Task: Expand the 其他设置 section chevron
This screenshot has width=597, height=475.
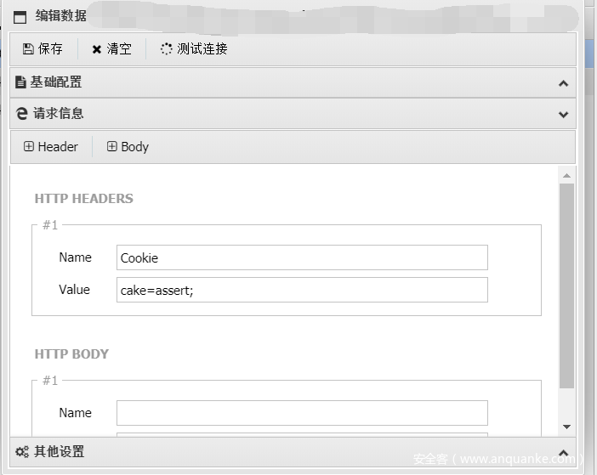Action: tap(564, 453)
